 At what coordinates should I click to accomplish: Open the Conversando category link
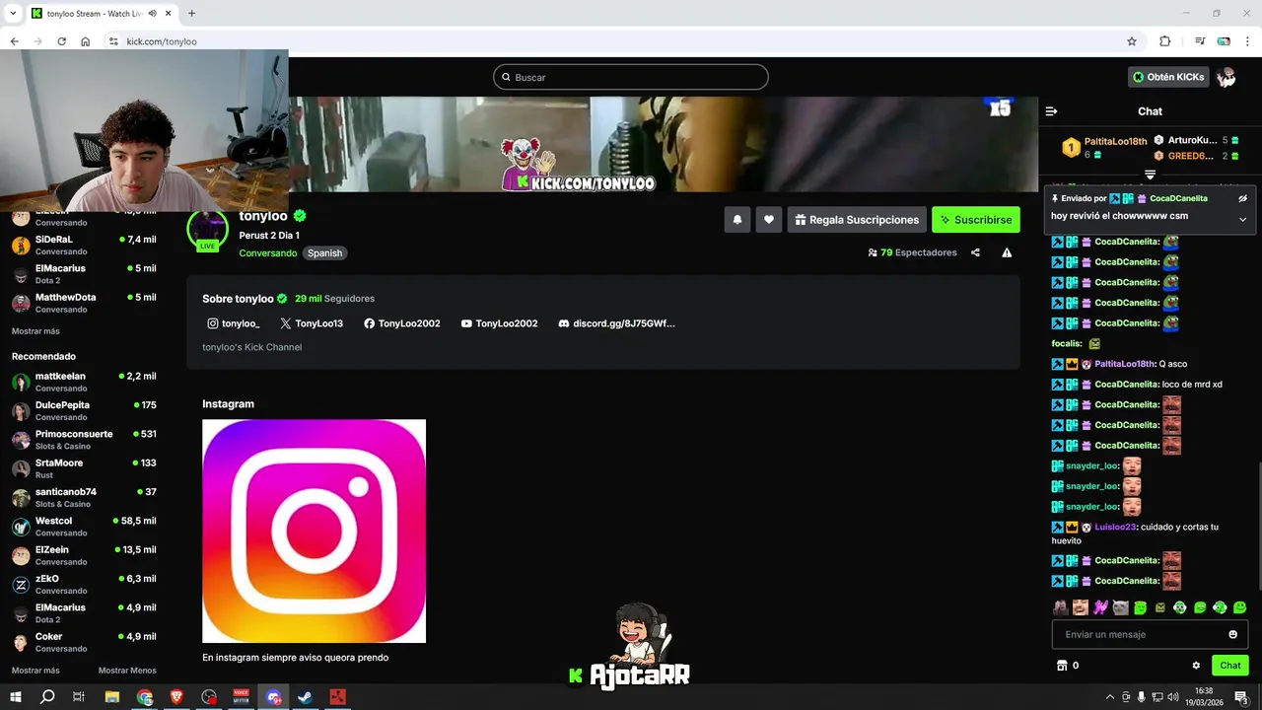coord(268,253)
